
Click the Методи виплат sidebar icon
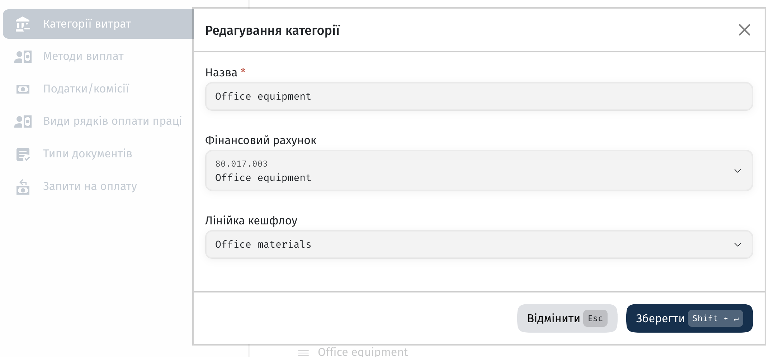click(23, 57)
